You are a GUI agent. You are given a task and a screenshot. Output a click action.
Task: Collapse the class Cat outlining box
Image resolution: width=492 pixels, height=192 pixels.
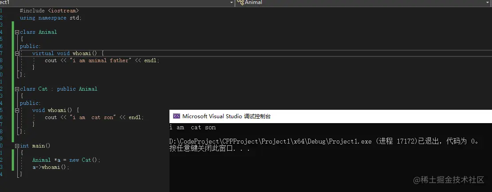tap(17, 89)
